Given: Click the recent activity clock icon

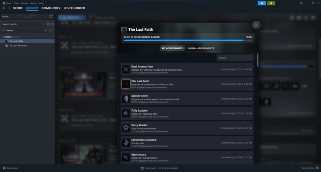Looking at the screenshot, I should coord(48,24).
